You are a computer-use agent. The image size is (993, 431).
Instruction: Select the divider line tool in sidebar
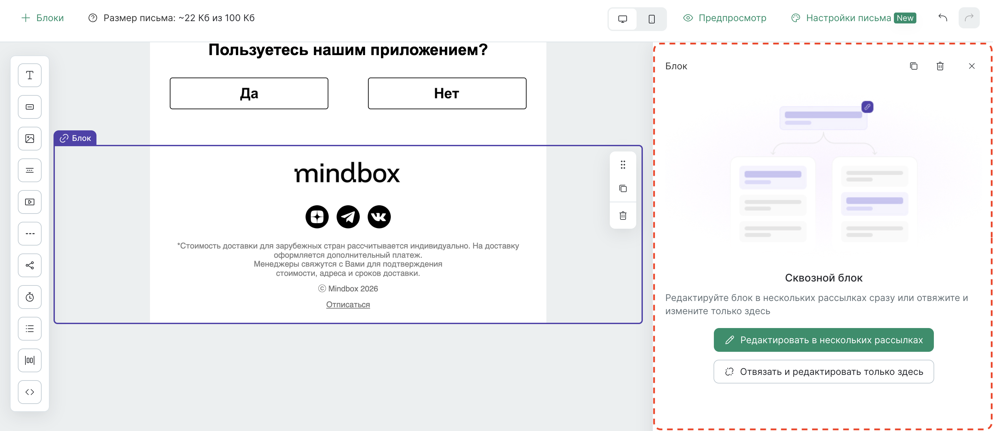coord(30,170)
